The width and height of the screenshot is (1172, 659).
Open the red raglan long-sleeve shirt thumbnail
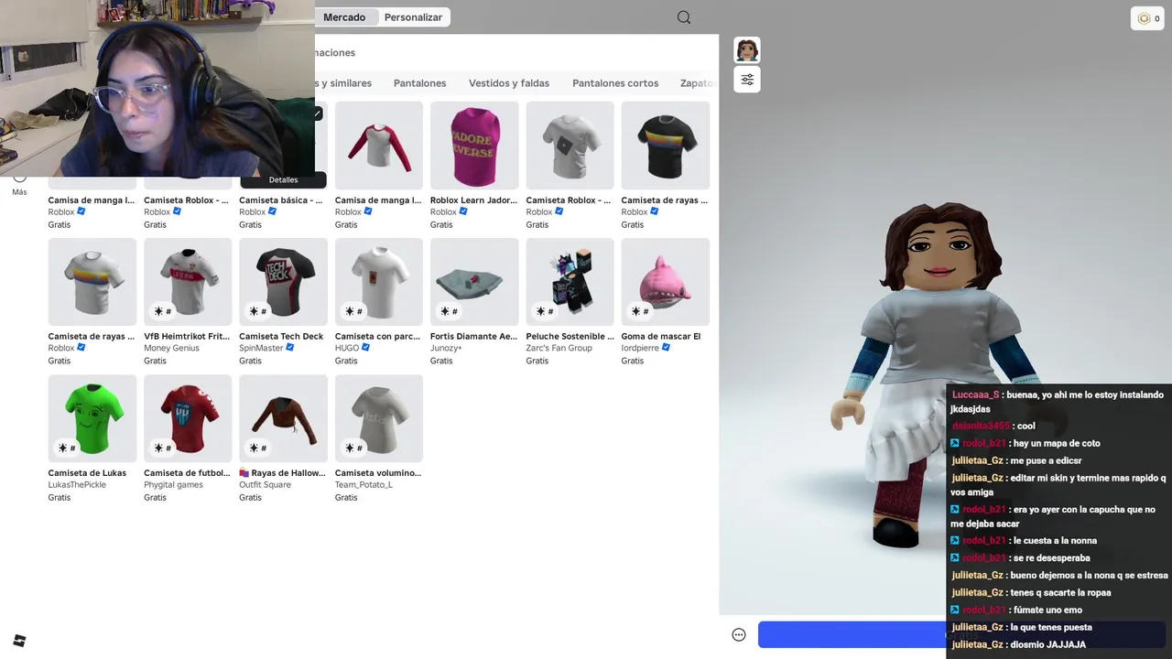pyautogui.click(x=379, y=146)
